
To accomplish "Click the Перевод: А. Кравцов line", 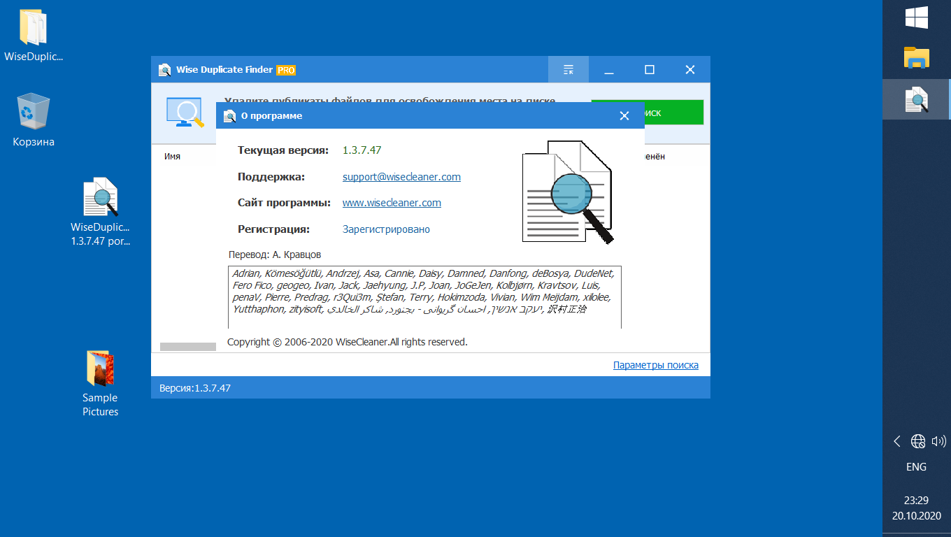I will point(275,255).
